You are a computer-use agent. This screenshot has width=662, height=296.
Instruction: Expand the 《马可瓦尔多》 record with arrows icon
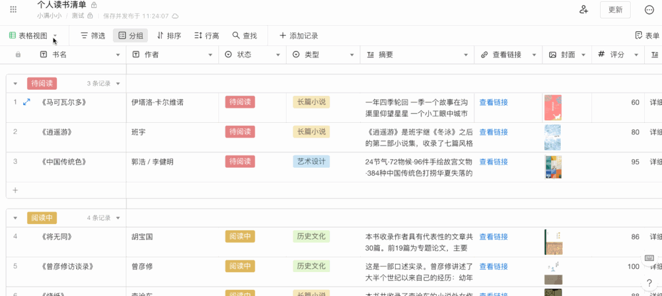point(26,102)
